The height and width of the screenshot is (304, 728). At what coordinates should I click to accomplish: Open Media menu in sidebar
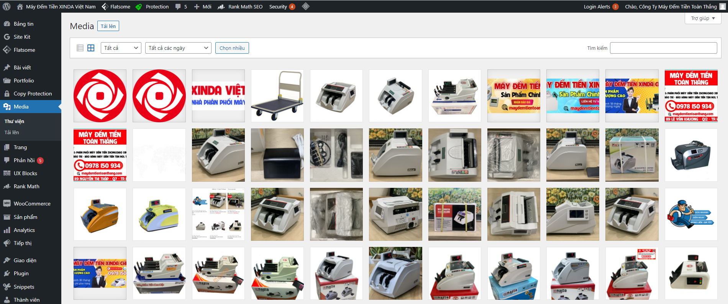tap(31, 107)
